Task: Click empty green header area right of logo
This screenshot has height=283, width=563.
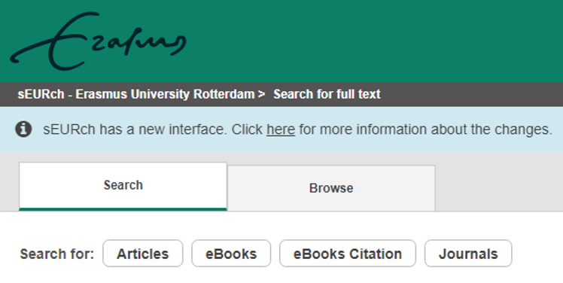Action: point(373,41)
